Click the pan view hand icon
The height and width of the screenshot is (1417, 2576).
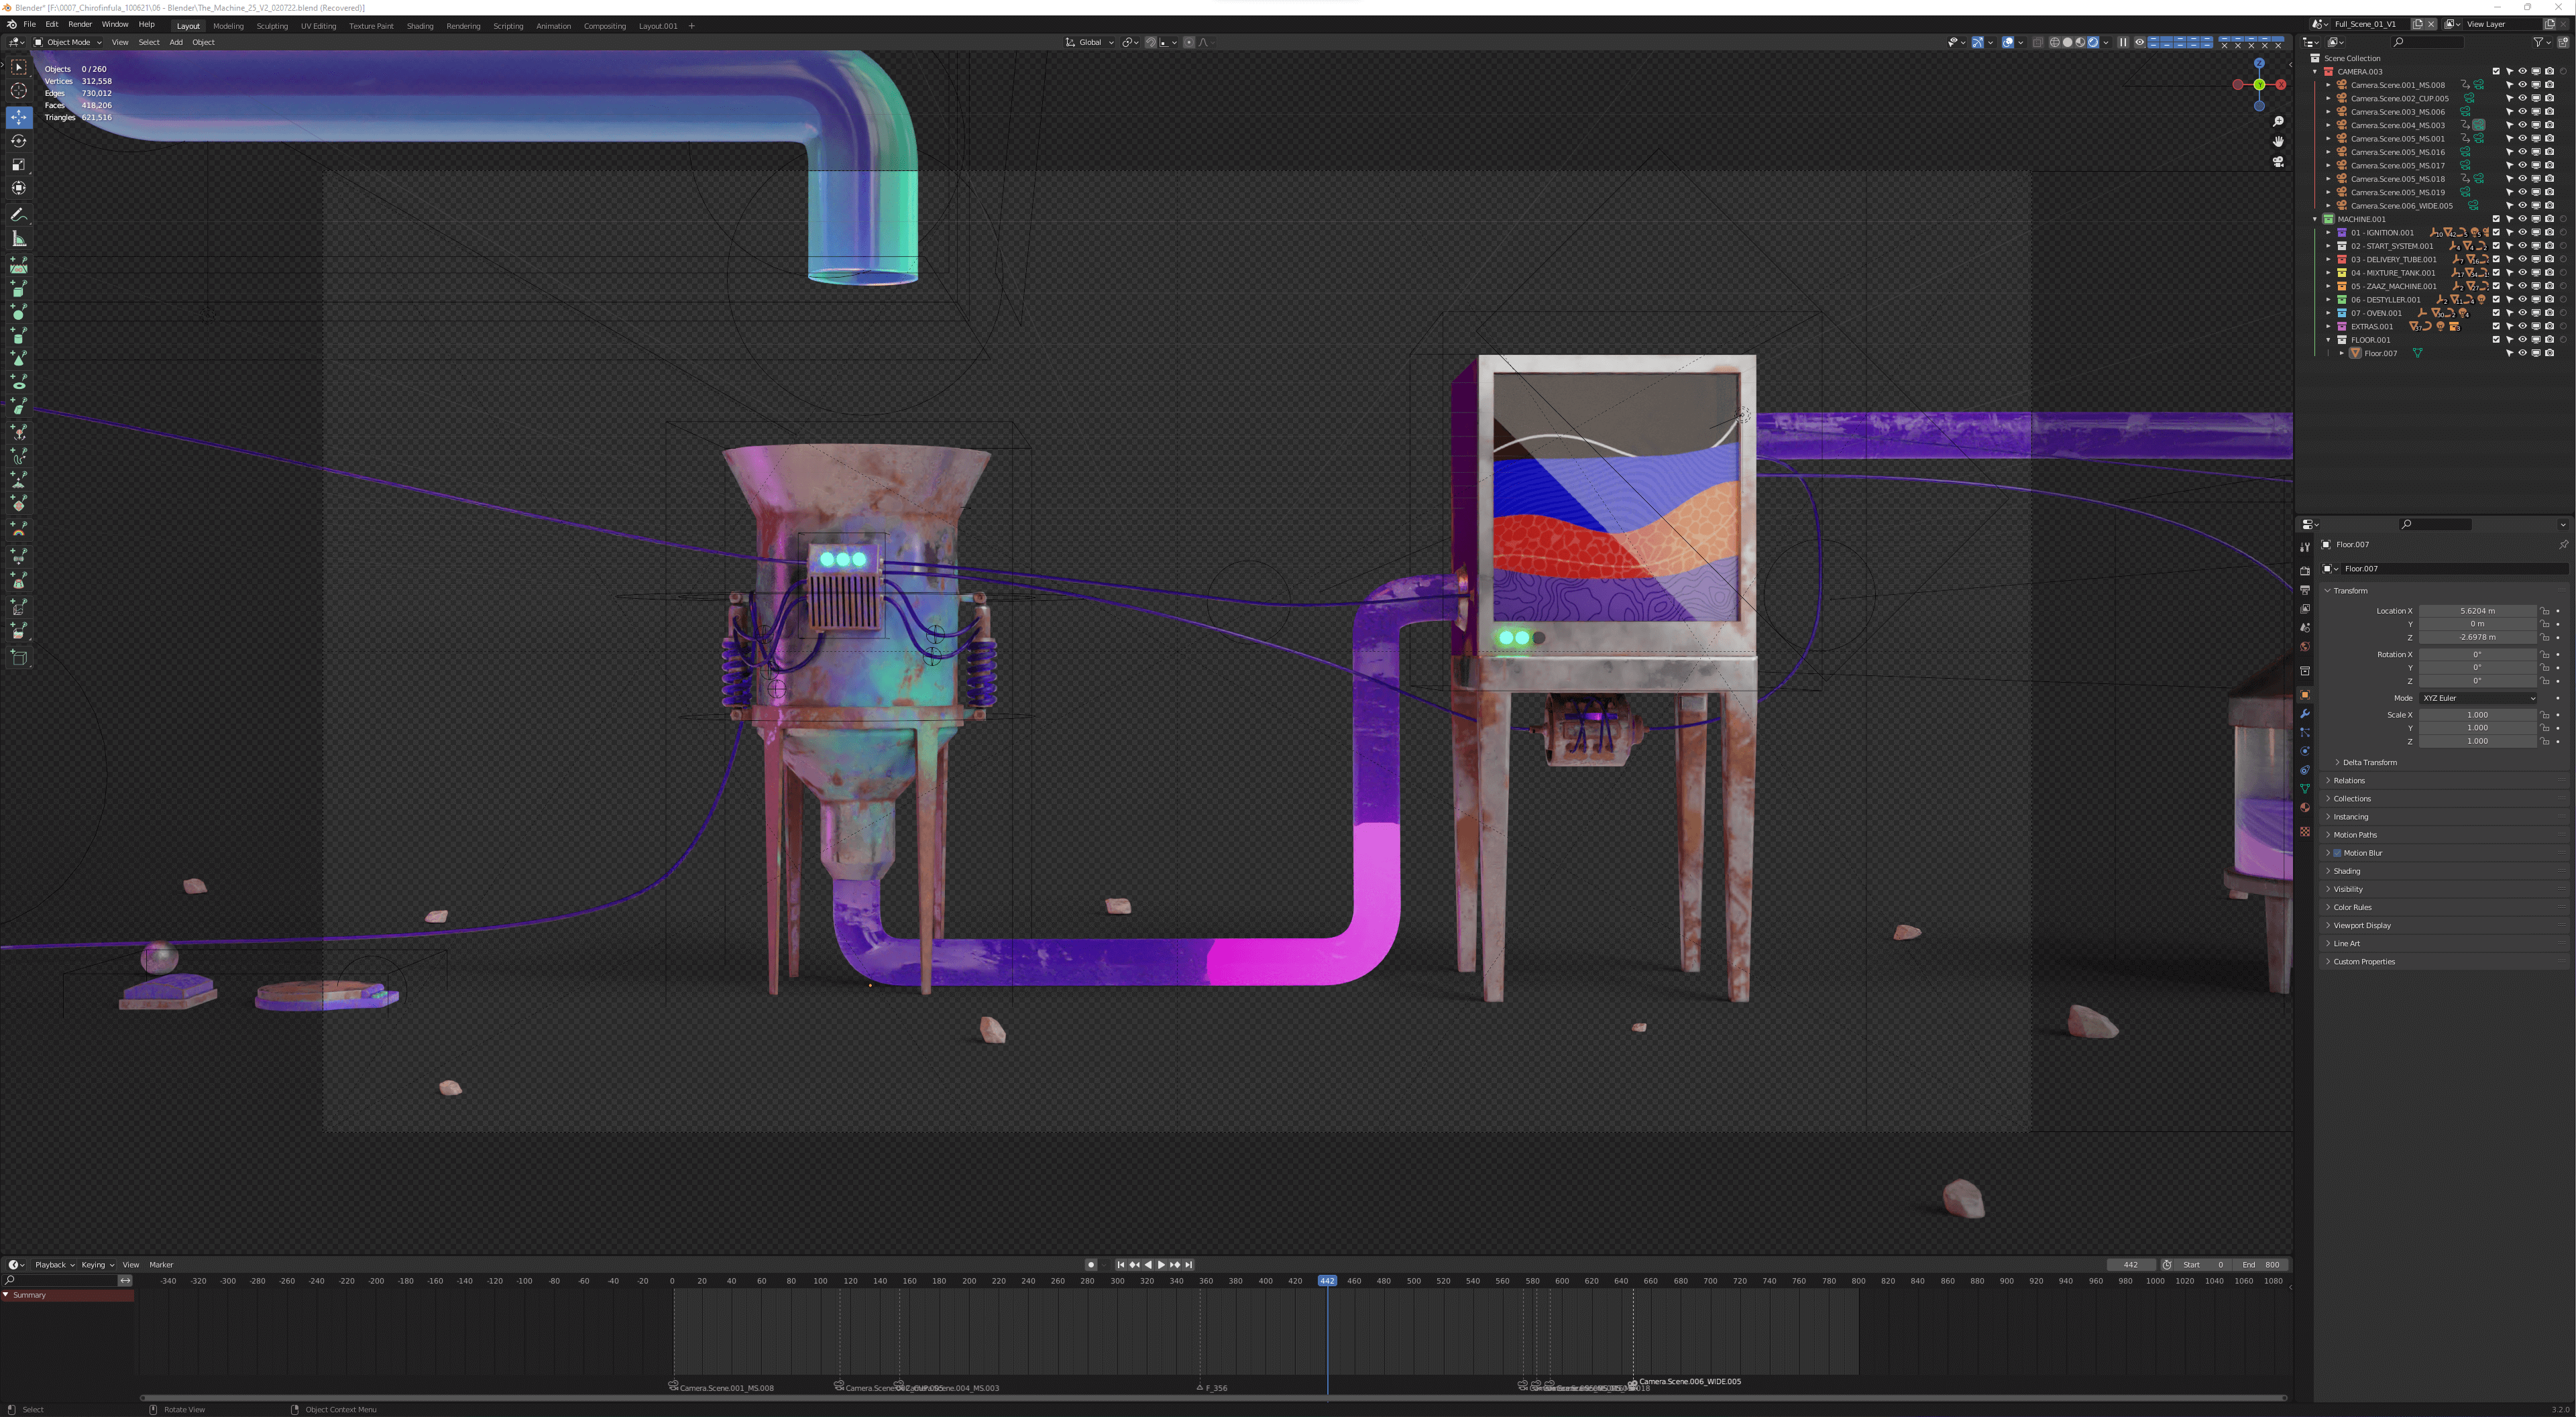[2278, 141]
